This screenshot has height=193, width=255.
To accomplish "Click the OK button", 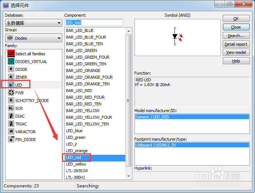I will click(236, 19).
